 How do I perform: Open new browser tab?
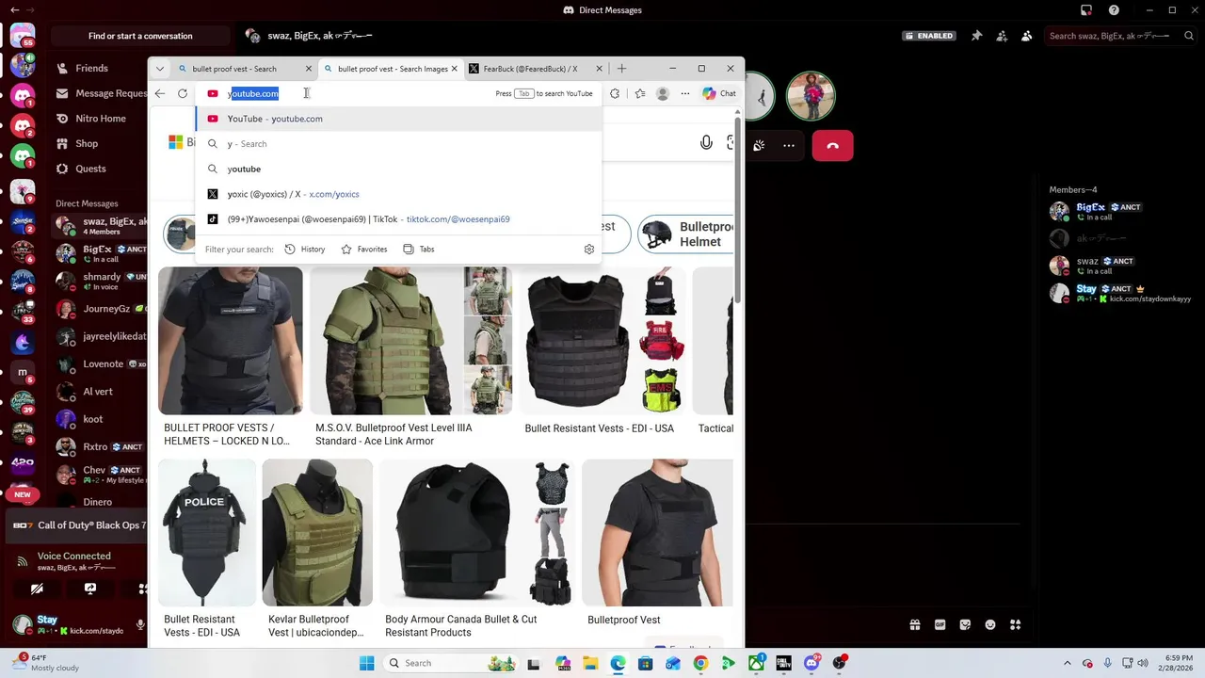pyautogui.click(x=621, y=69)
